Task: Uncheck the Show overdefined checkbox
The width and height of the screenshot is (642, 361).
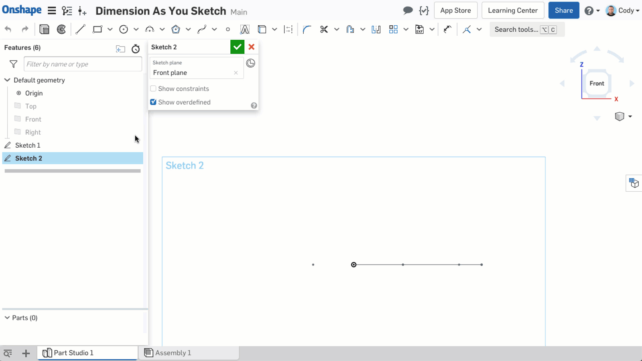Action: click(153, 102)
